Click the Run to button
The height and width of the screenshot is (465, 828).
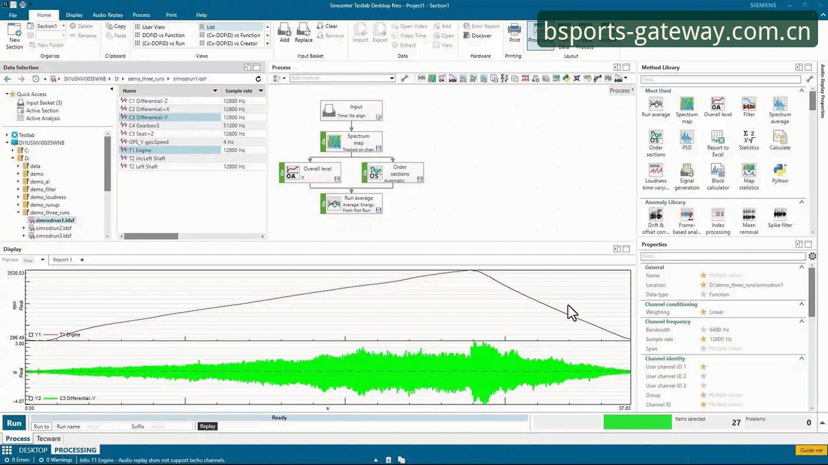41,426
